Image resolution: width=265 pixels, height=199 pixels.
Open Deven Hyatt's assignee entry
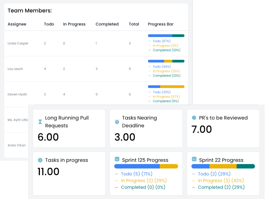click(x=17, y=94)
